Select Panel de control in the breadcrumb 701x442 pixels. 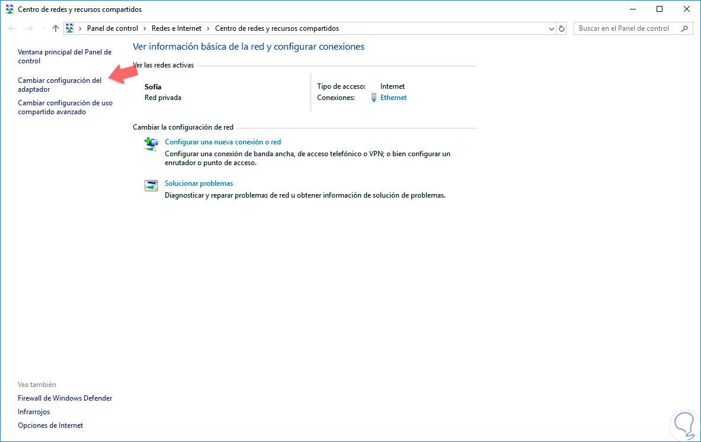pos(113,28)
